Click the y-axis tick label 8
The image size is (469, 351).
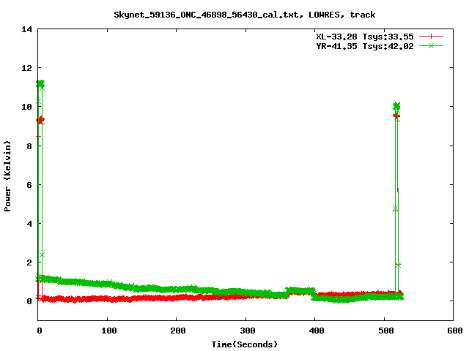29,146
